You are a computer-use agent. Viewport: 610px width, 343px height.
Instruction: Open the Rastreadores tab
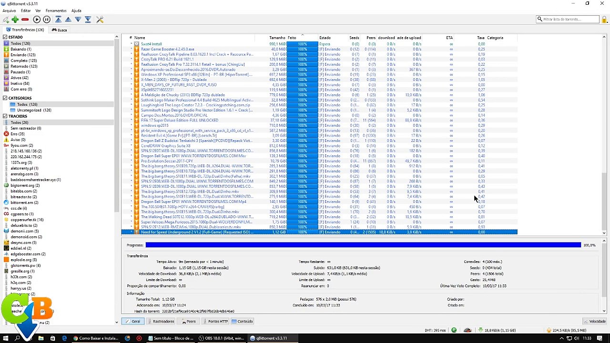161,322
